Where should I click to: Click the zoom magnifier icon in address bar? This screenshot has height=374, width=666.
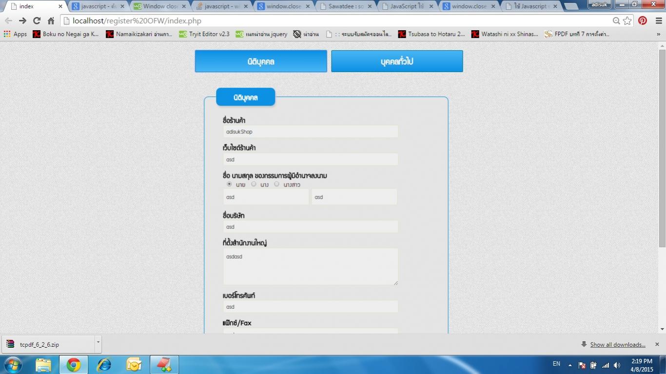616,21
